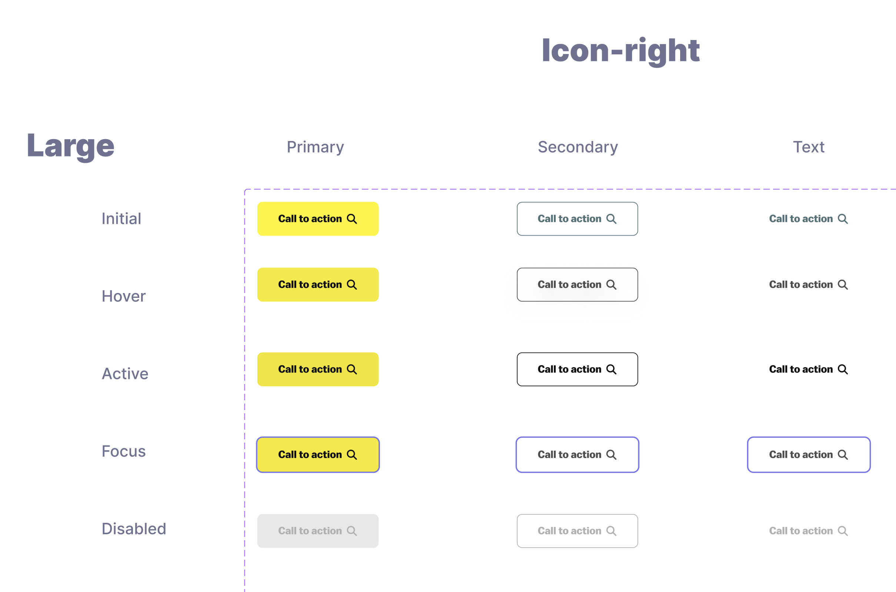Click the Disabled row label
The width and height of the screenshot is (896, 592).
pyautogui.click(x=134, y=529)
